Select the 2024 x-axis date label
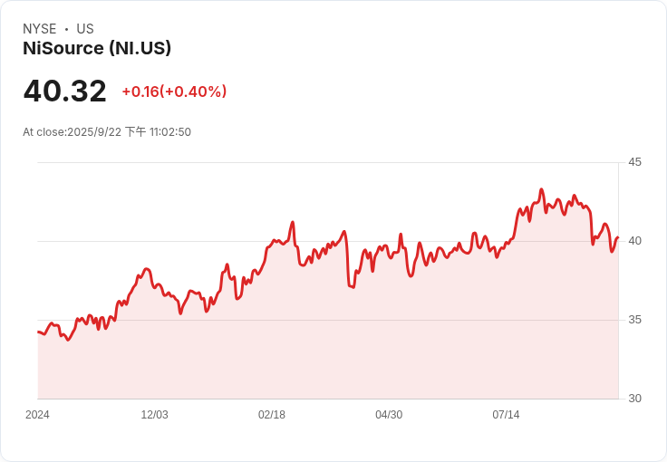667x462 pixels. pos(37,415)
